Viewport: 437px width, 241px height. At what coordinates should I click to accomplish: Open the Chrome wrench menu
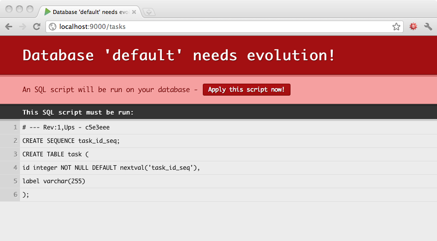coord(428,27)
